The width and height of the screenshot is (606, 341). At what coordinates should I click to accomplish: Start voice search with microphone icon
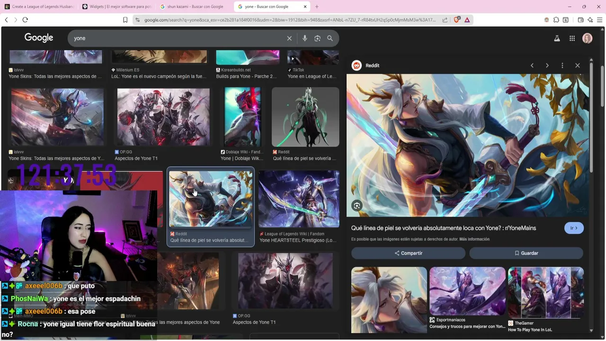coord(305,38)
